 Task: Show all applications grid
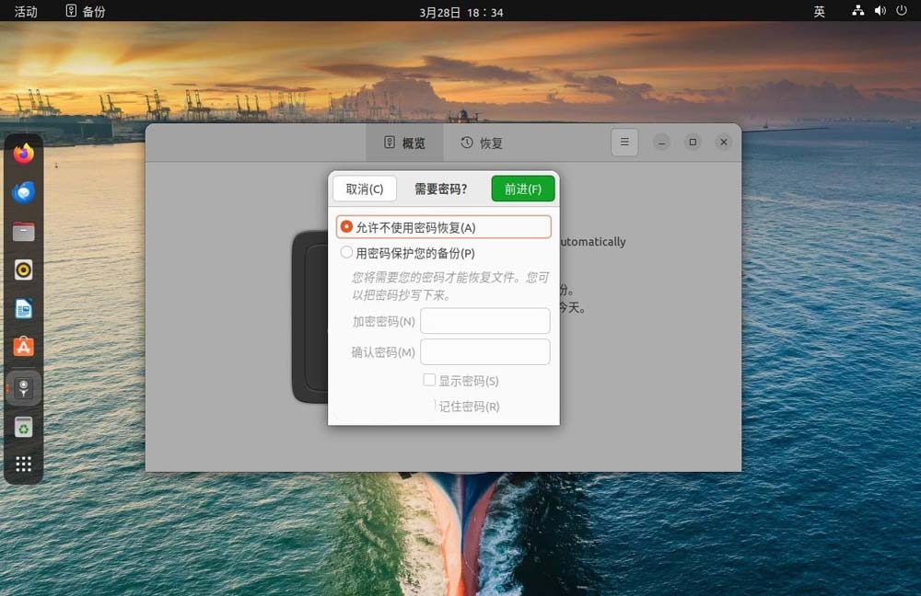click(24, 464)
